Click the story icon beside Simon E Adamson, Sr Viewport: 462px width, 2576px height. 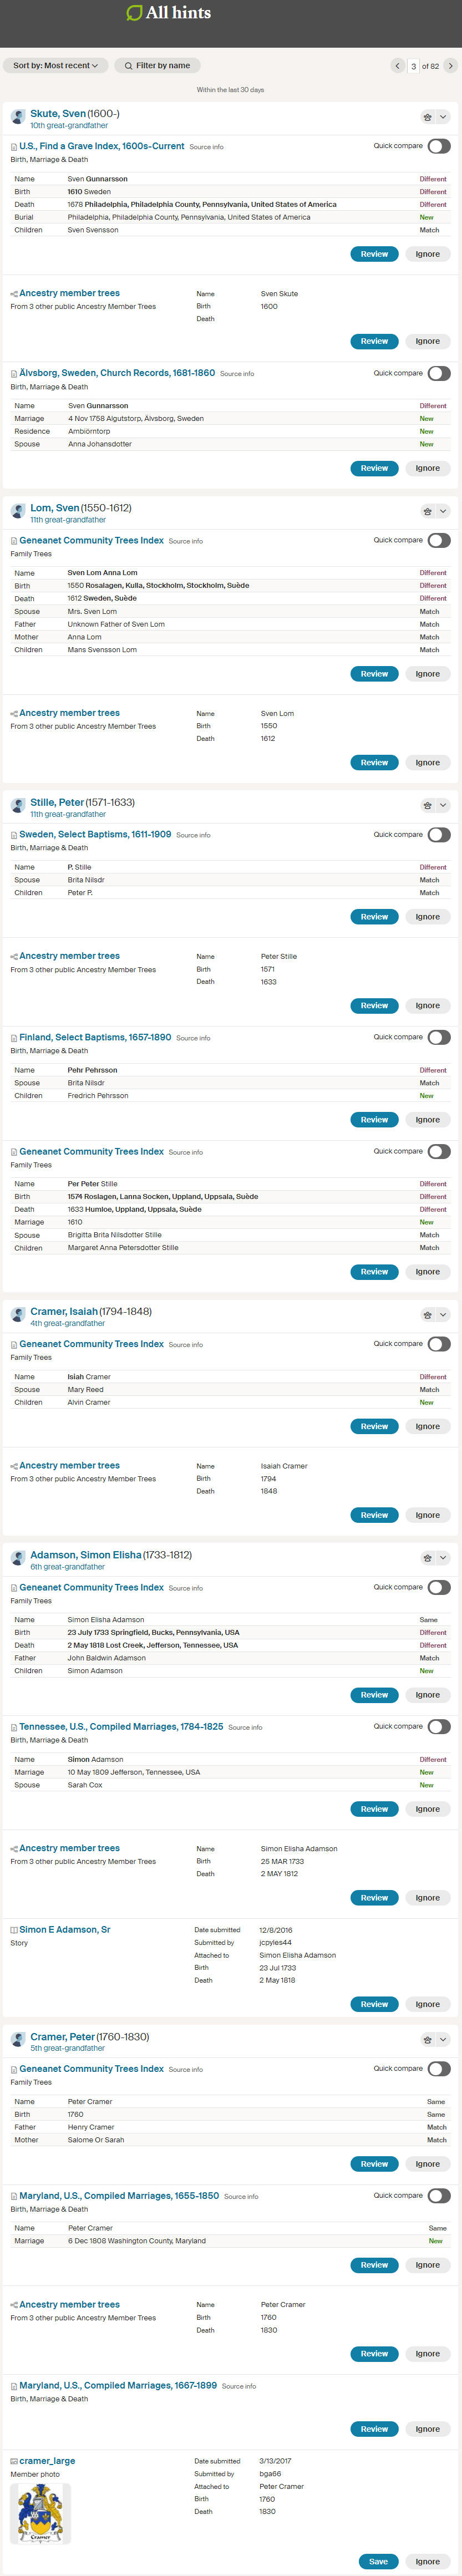[x=14, y=1930]
